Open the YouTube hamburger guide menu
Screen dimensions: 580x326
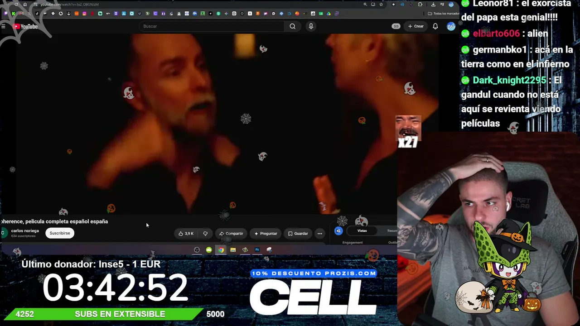3,26
